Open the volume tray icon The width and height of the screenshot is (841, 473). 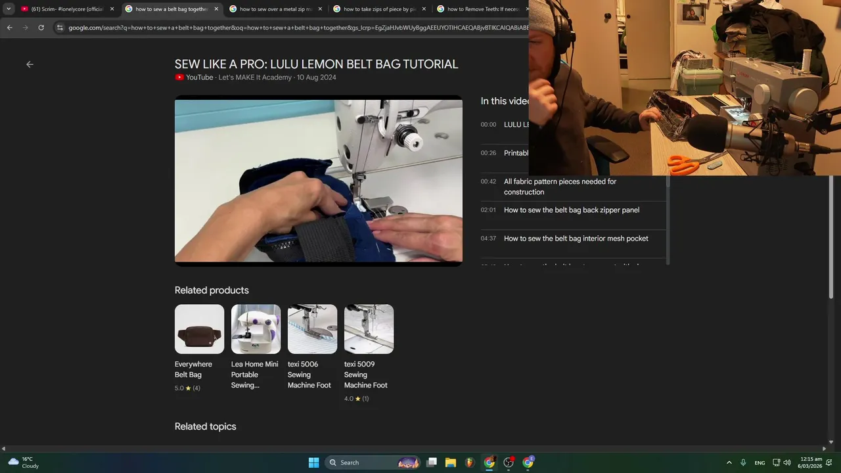[x=787, y=462]
